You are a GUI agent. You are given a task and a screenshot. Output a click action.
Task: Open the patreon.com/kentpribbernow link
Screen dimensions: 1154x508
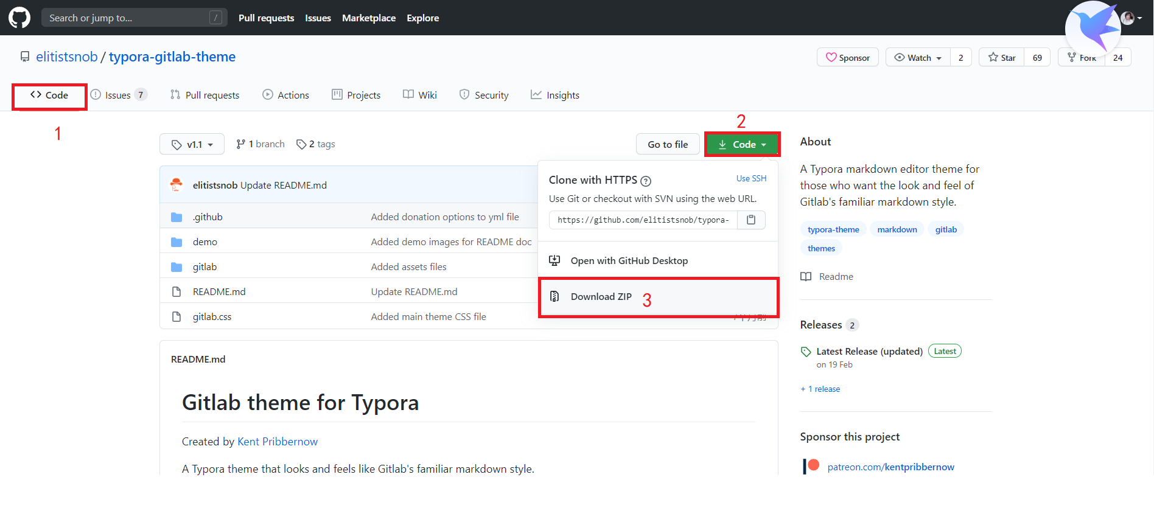click(x=890, y=467)
